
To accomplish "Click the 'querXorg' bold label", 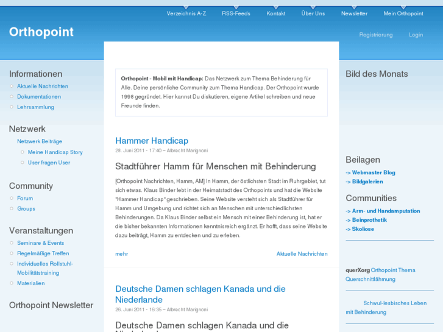I will [x=358, y=270].
